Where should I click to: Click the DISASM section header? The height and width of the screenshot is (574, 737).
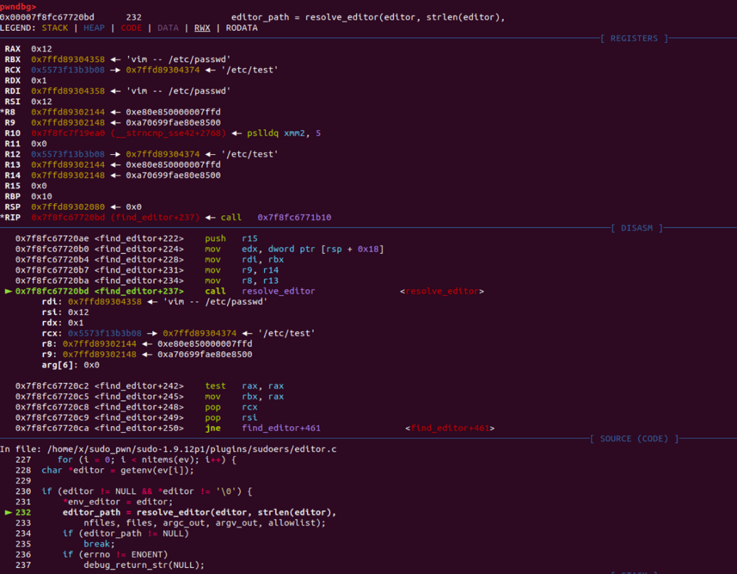pyautogui.click(x=637, y=228)
